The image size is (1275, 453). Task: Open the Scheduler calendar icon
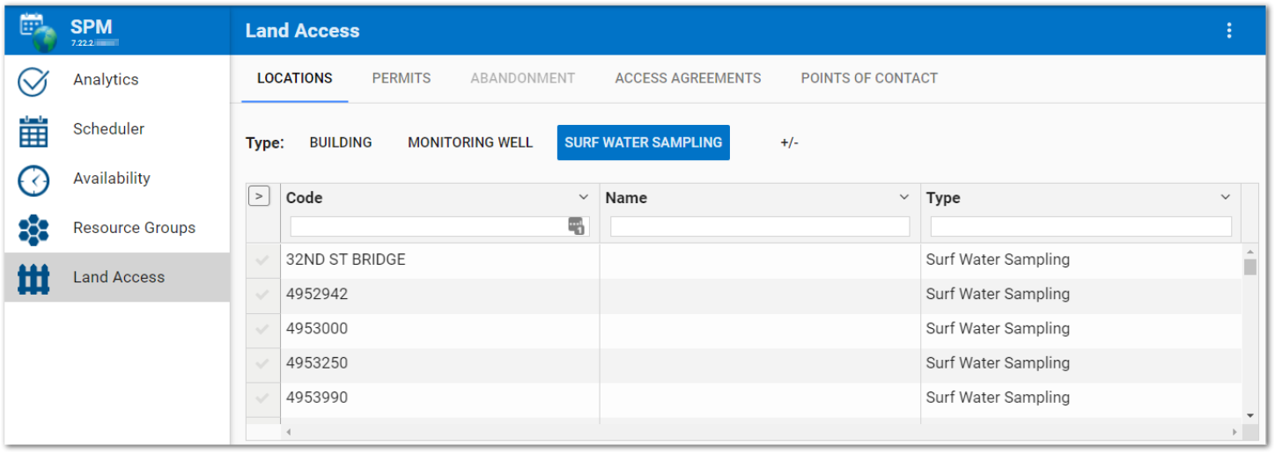pyautogui.click(x=33, y=130)
